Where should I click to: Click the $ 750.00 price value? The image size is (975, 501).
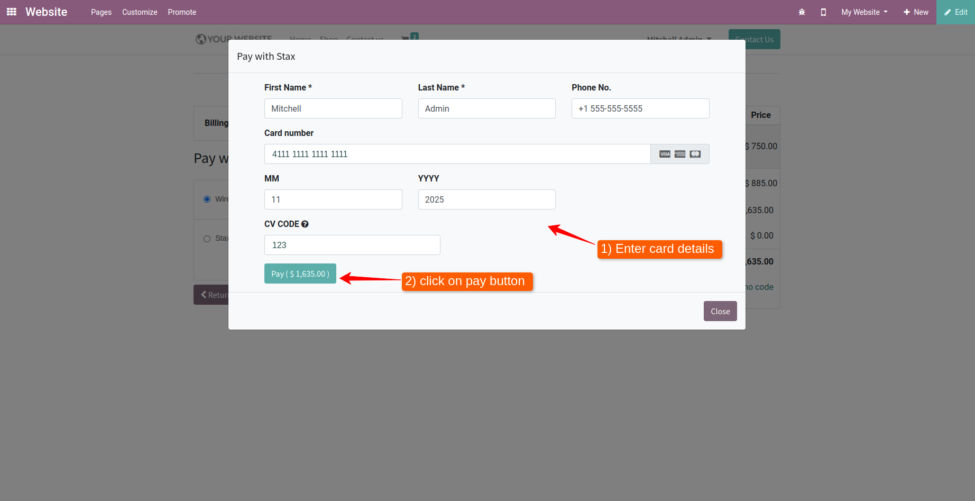(x=761, y=146)
